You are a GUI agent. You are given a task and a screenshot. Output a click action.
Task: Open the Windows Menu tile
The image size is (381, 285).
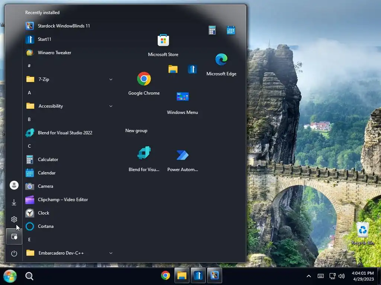tap(182, 104)
